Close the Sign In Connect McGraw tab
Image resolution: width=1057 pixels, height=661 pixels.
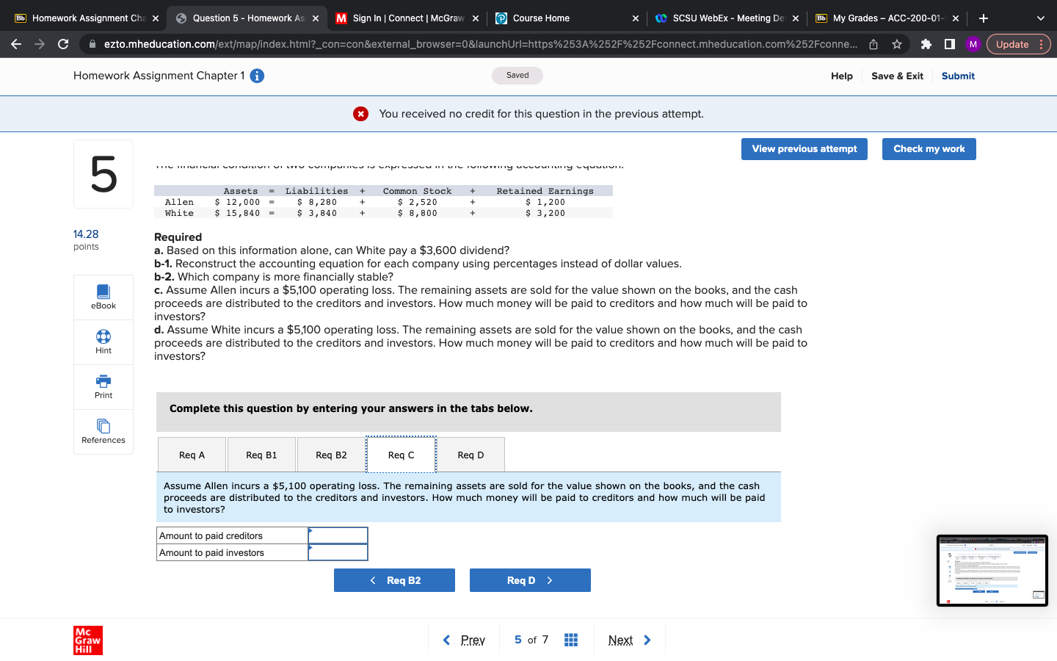(x=476, y=18)
